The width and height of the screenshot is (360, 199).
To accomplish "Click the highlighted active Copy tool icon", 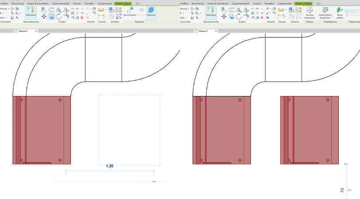I will coord(51,16).
